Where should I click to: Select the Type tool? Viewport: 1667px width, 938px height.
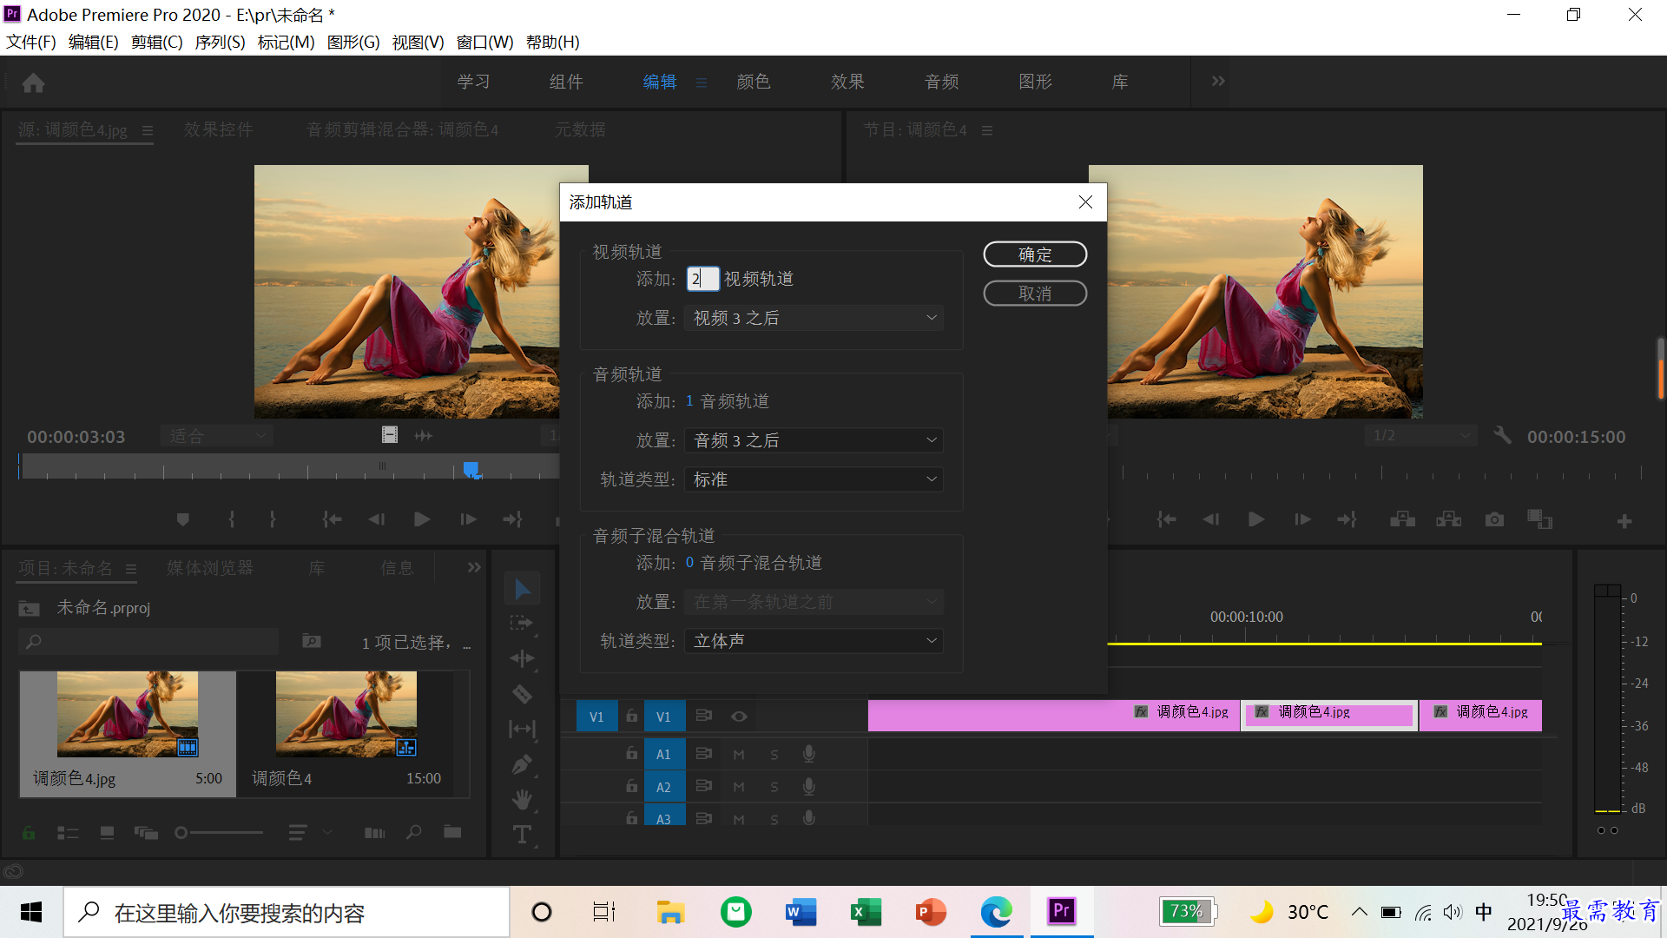(x=522, y=835)
